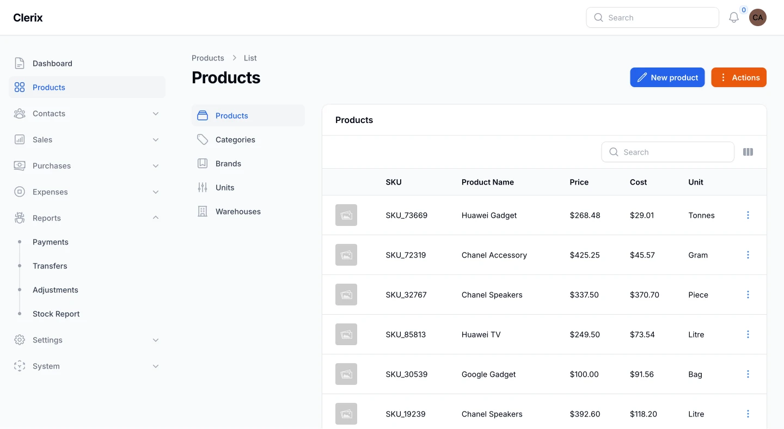Click the SKU_85813 cell

click(406, 334)
